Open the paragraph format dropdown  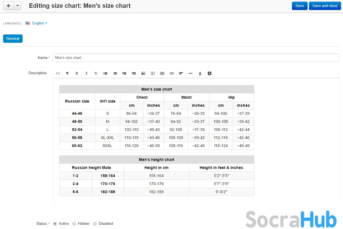[67, 73]
